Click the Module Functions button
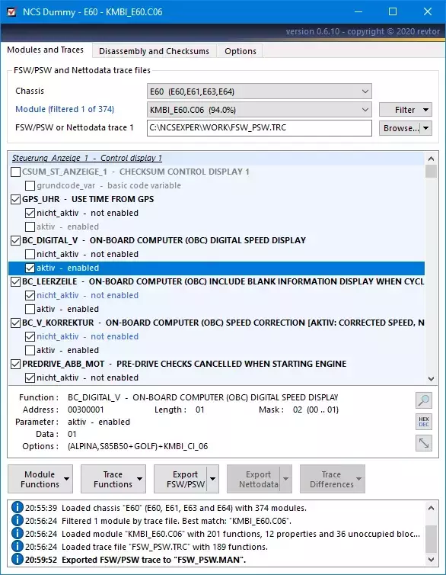 [40, 479]
